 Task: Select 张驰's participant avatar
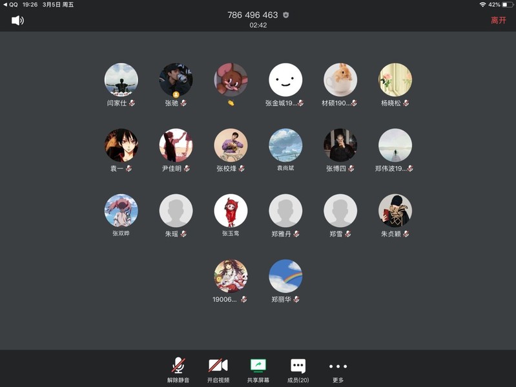point(176,80)
